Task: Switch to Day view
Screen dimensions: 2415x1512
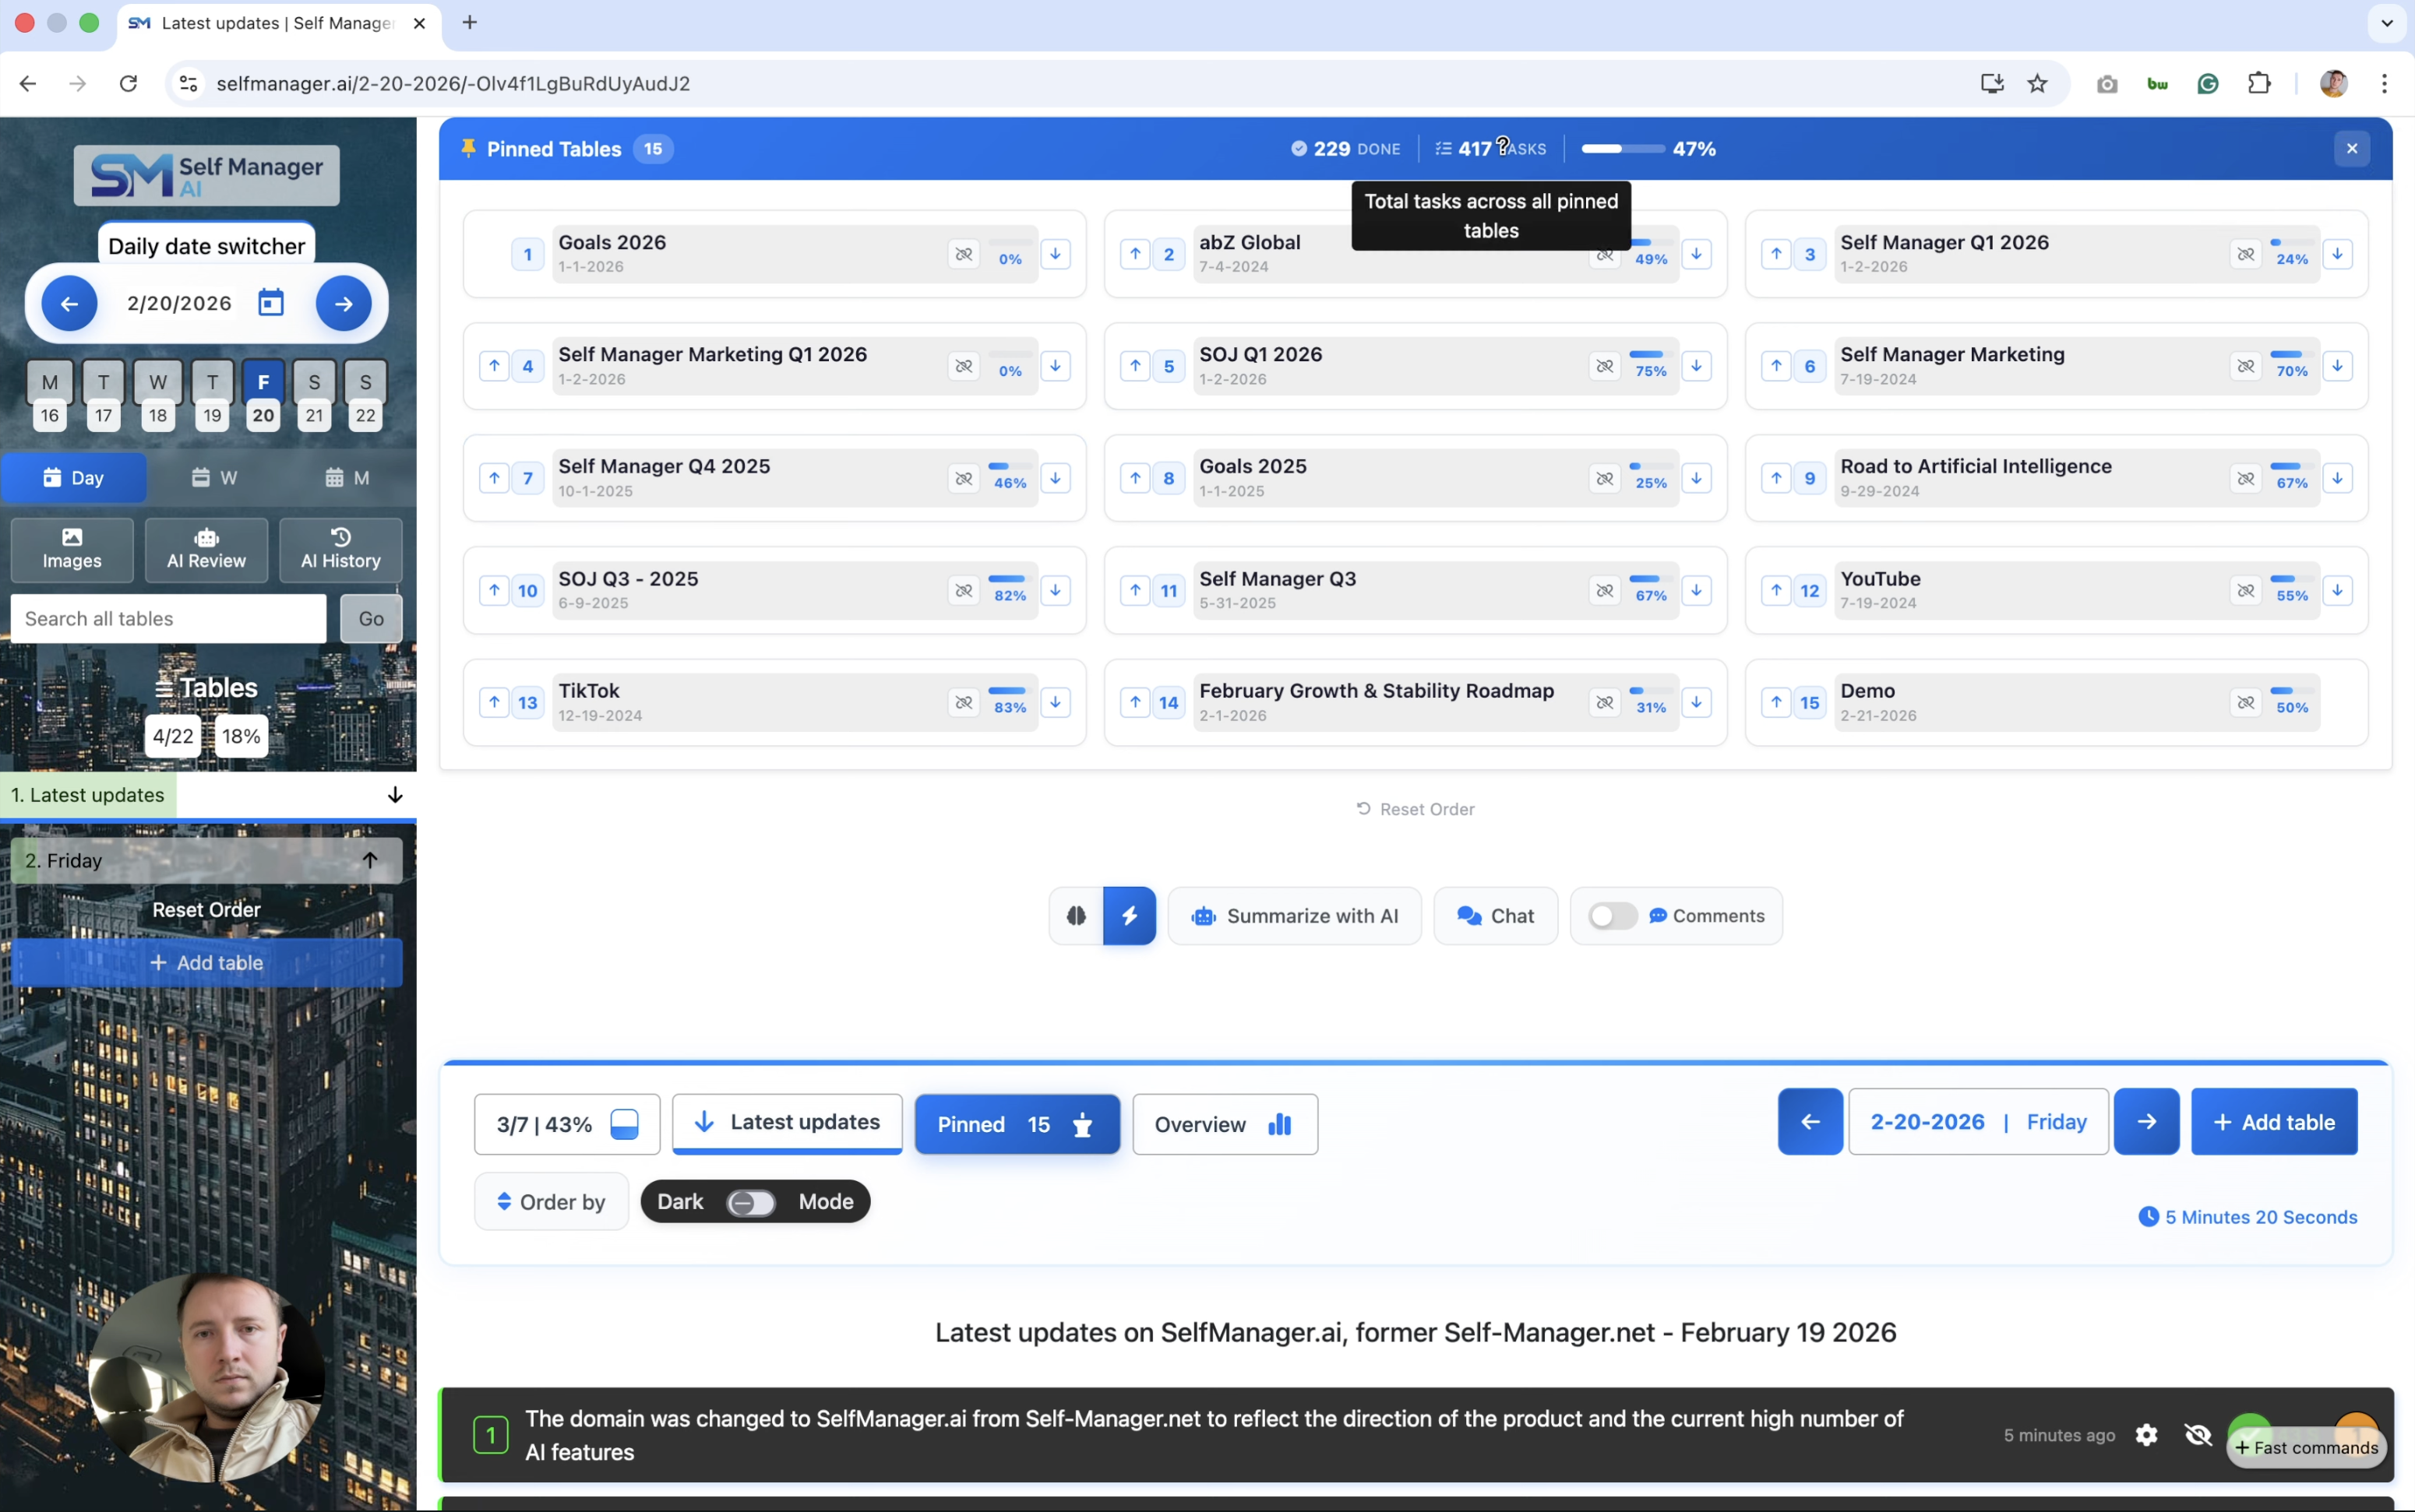Action: pos(74,478)
